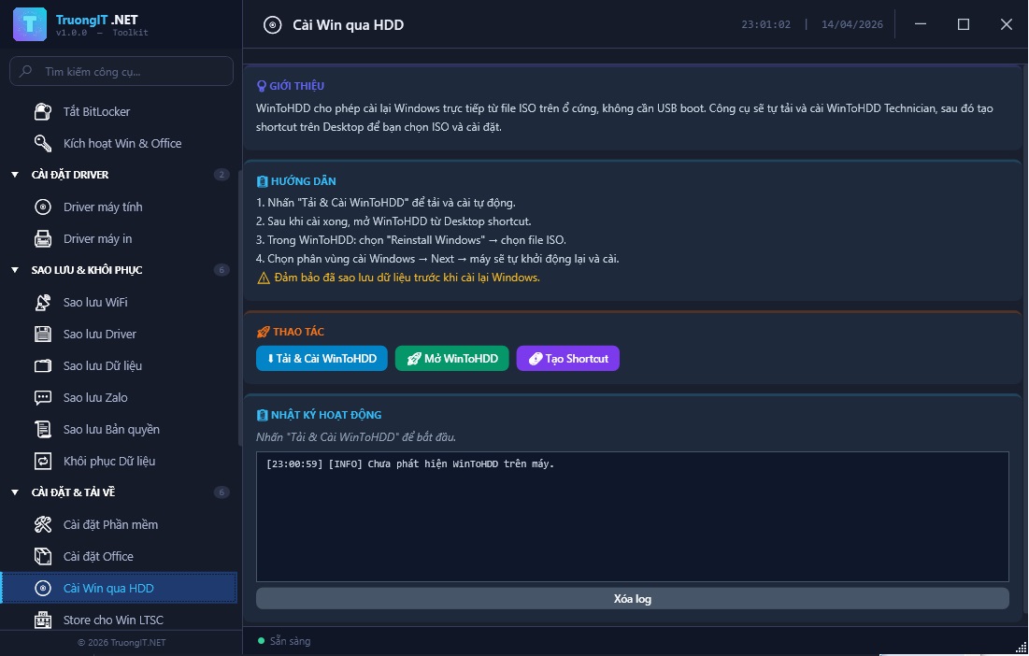Collapse the CÀI ĐẶT DRIVER section arrow
1029x656 pixels.
(15, 176)
